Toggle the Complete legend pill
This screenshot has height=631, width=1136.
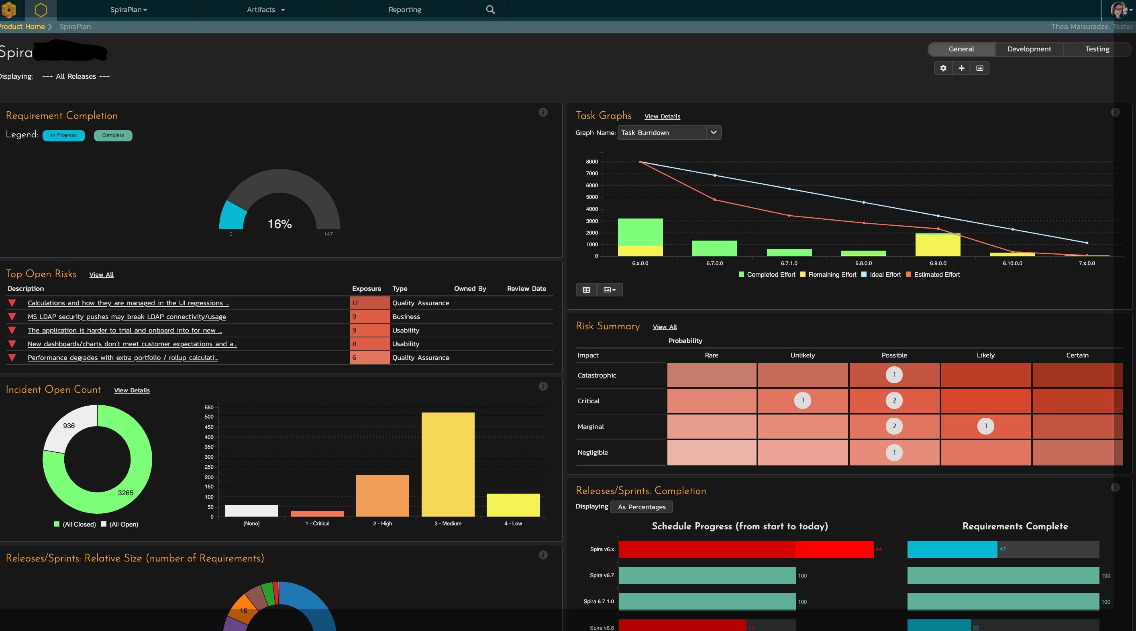coord(113,135)
